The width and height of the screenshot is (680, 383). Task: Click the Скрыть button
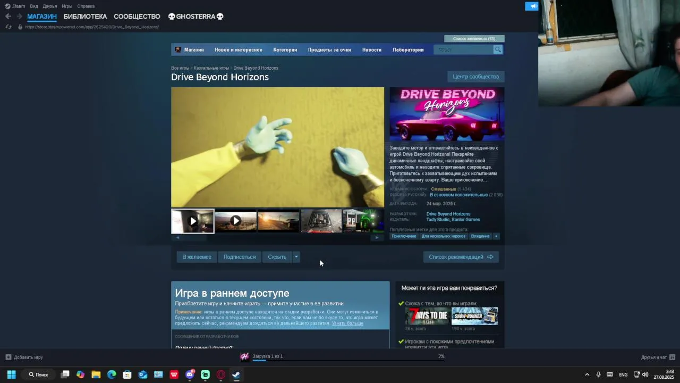277,257
